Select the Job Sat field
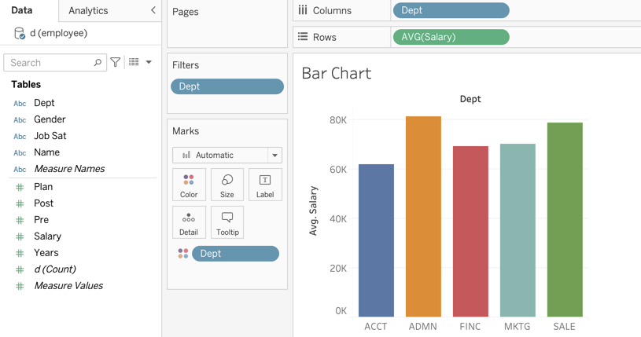The height and width of the screenshot is (337, 641). click(50, 136)
